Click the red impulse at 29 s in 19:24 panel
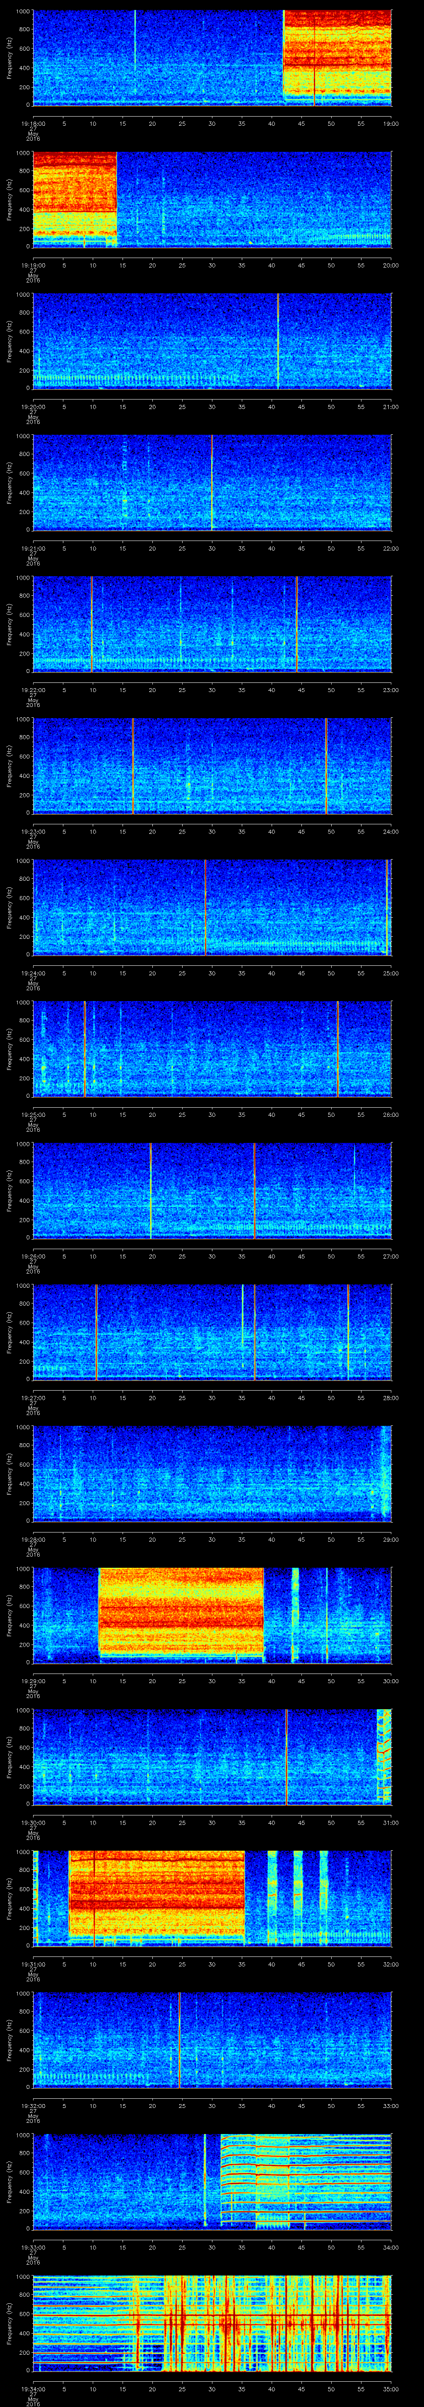The height and width of the screenshot is (2407, 424). (205, 907)
